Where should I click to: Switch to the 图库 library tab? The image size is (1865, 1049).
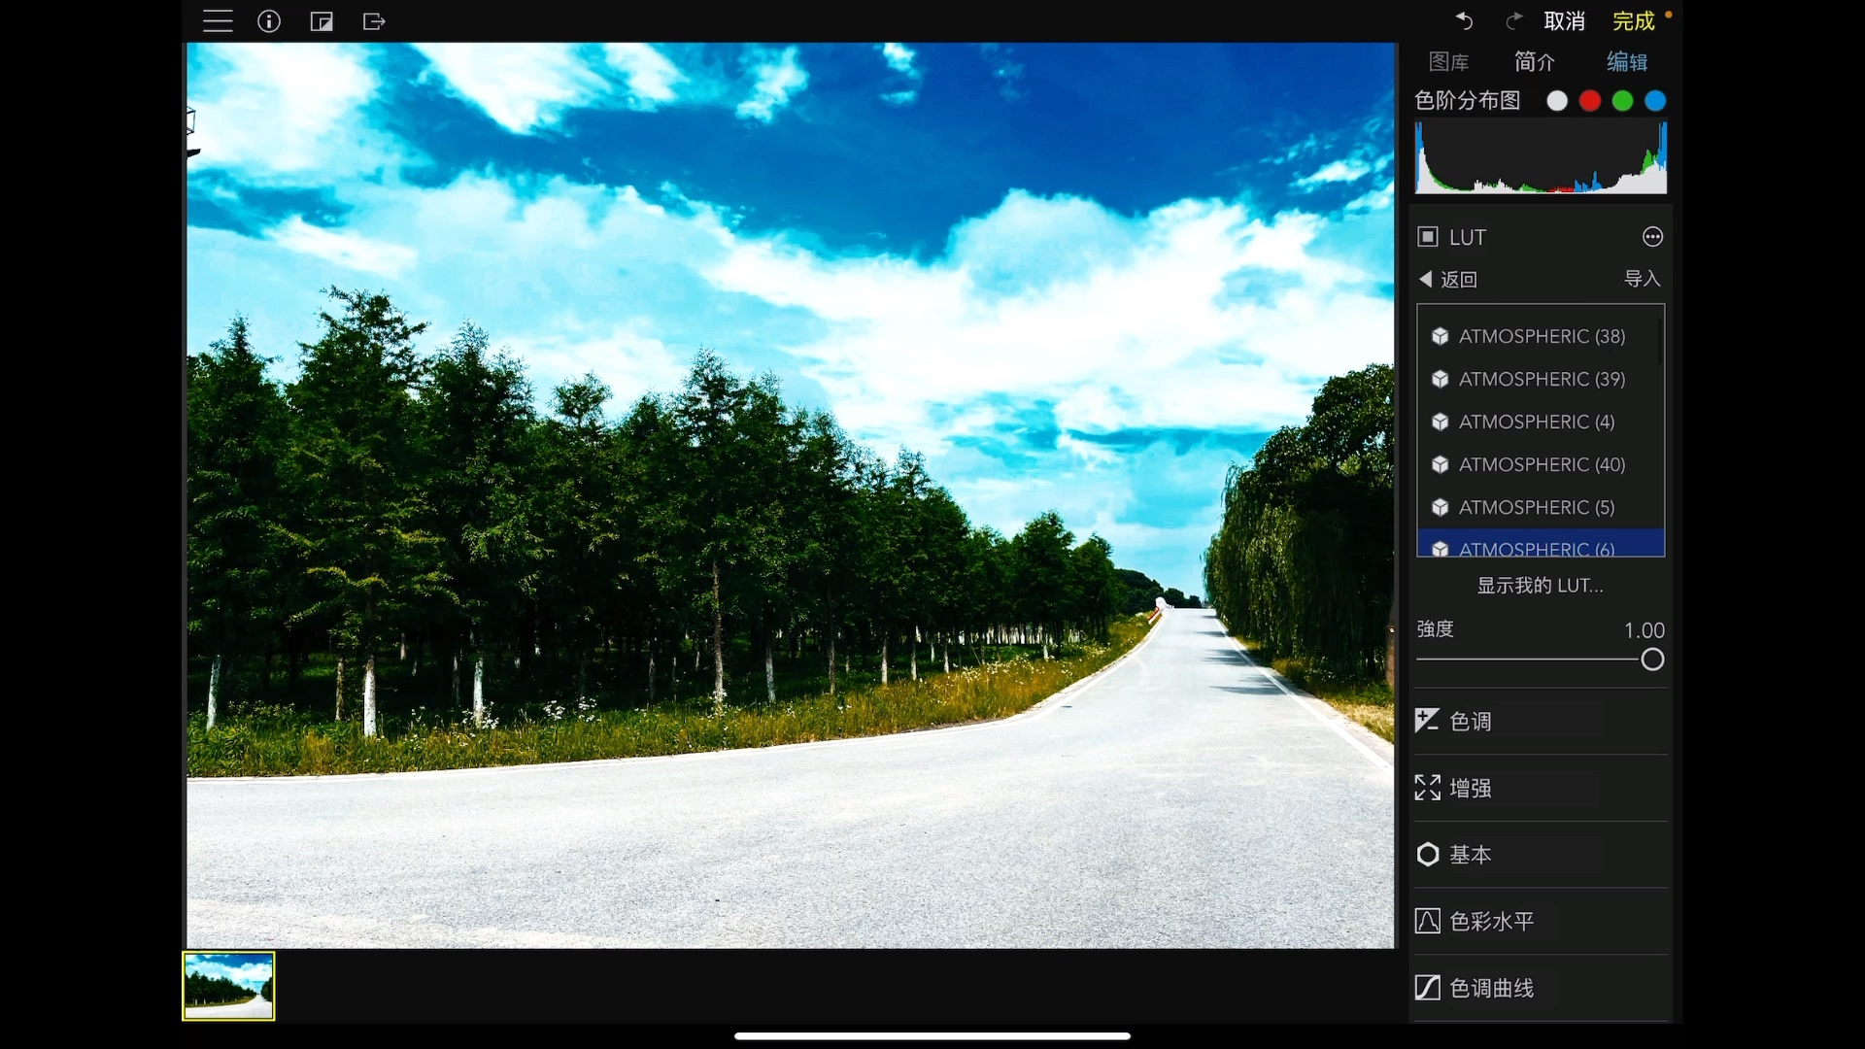(1448, 62)
